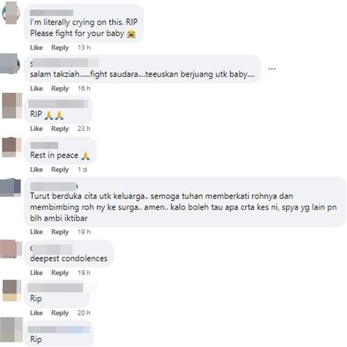This screenshot has width=347, height=347.
Task: Like the "salam takziah" comment
Action: [37, 89]
